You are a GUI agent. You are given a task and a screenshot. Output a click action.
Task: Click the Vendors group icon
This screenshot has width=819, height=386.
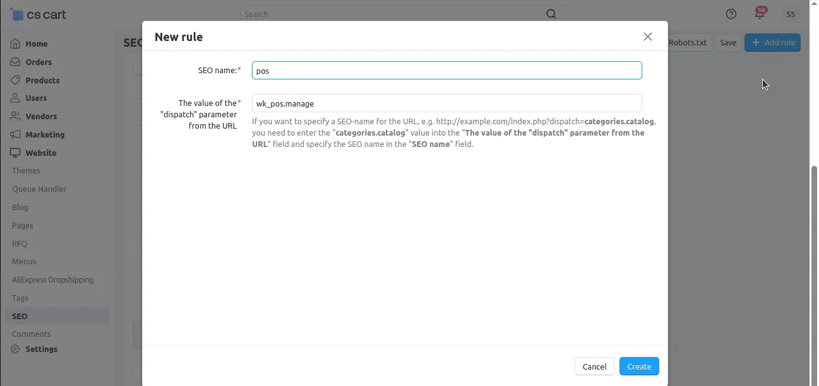pyautogui.click(x=15, y=117)
